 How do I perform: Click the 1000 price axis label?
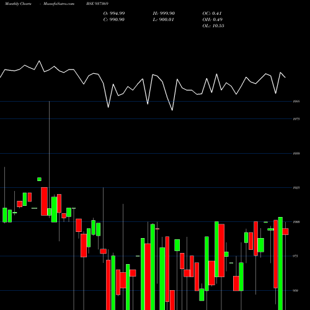(296, 222)
